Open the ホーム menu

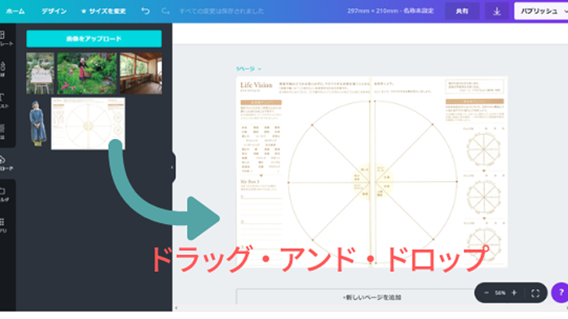(15, 11)
